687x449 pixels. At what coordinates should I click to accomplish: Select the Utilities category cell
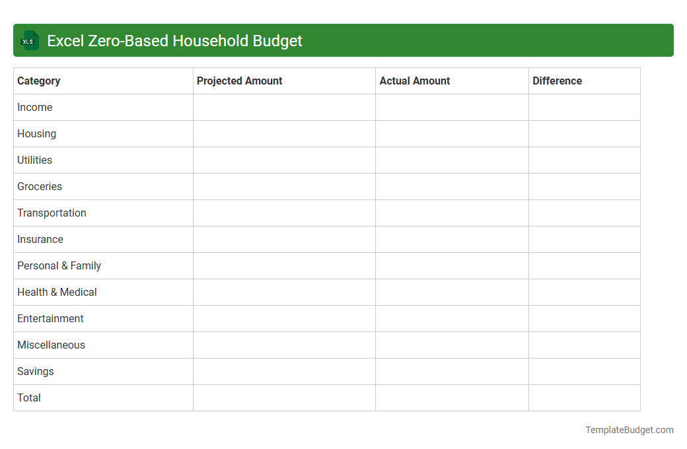(x=34, y=160)
